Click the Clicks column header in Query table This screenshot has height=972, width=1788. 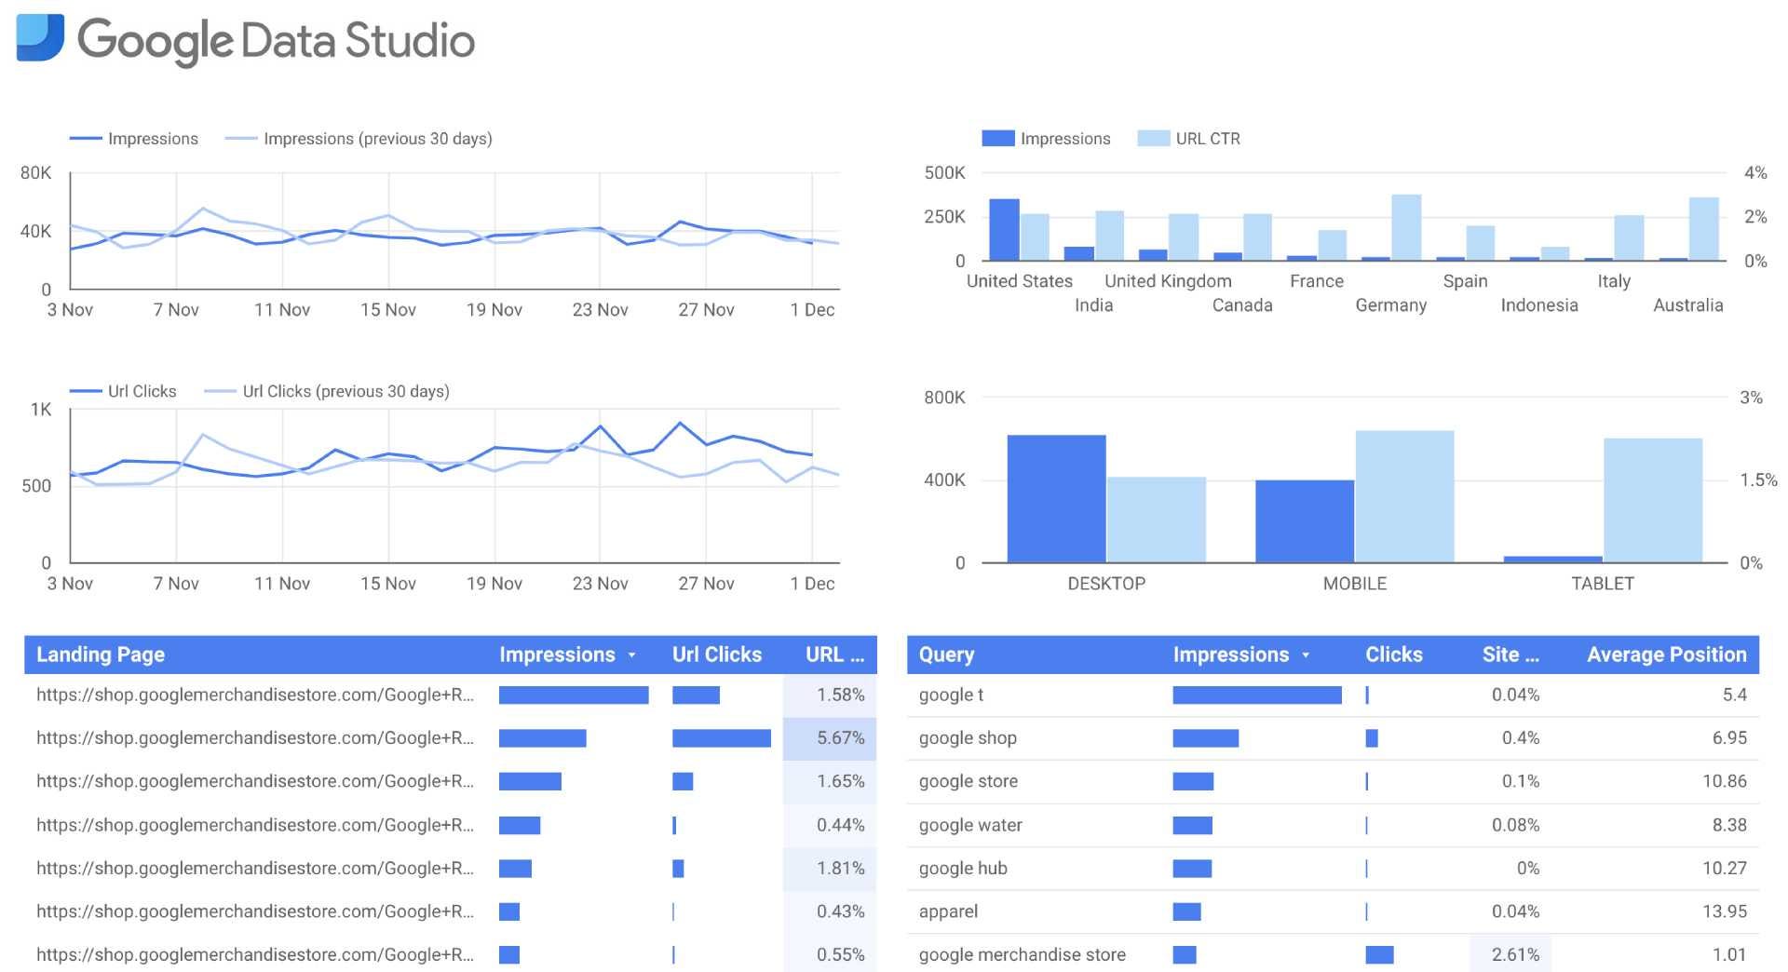[1393, 655]
